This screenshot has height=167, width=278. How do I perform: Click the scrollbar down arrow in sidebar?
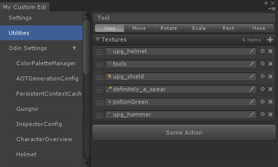pyautogui.click(x=86, y=164)
